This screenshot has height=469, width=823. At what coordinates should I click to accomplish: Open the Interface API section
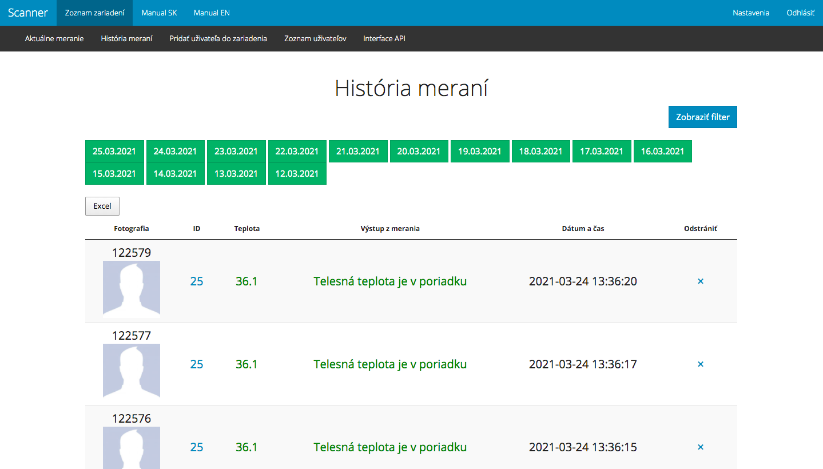coord(384,38)
